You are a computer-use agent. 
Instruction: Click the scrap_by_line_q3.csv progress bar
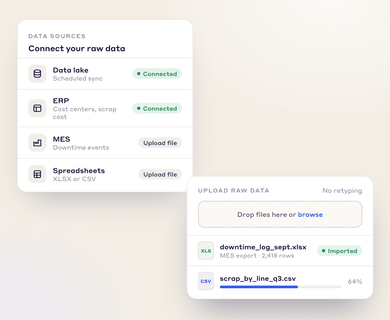[281, 287]
